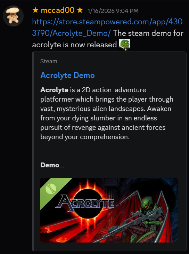Open the store.steampowered.com Acrolyte link
189x254 pixels.
point(107,27)
